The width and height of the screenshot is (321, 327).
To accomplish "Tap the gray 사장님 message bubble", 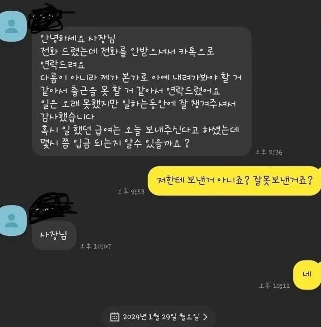I will tap(54, 235).
